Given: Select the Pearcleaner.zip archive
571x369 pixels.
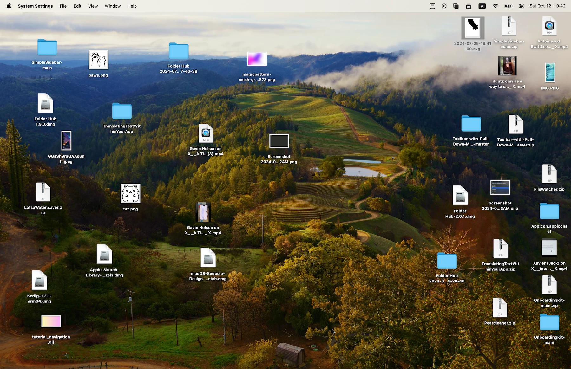Looking at the screenshot, I should 500,307.
